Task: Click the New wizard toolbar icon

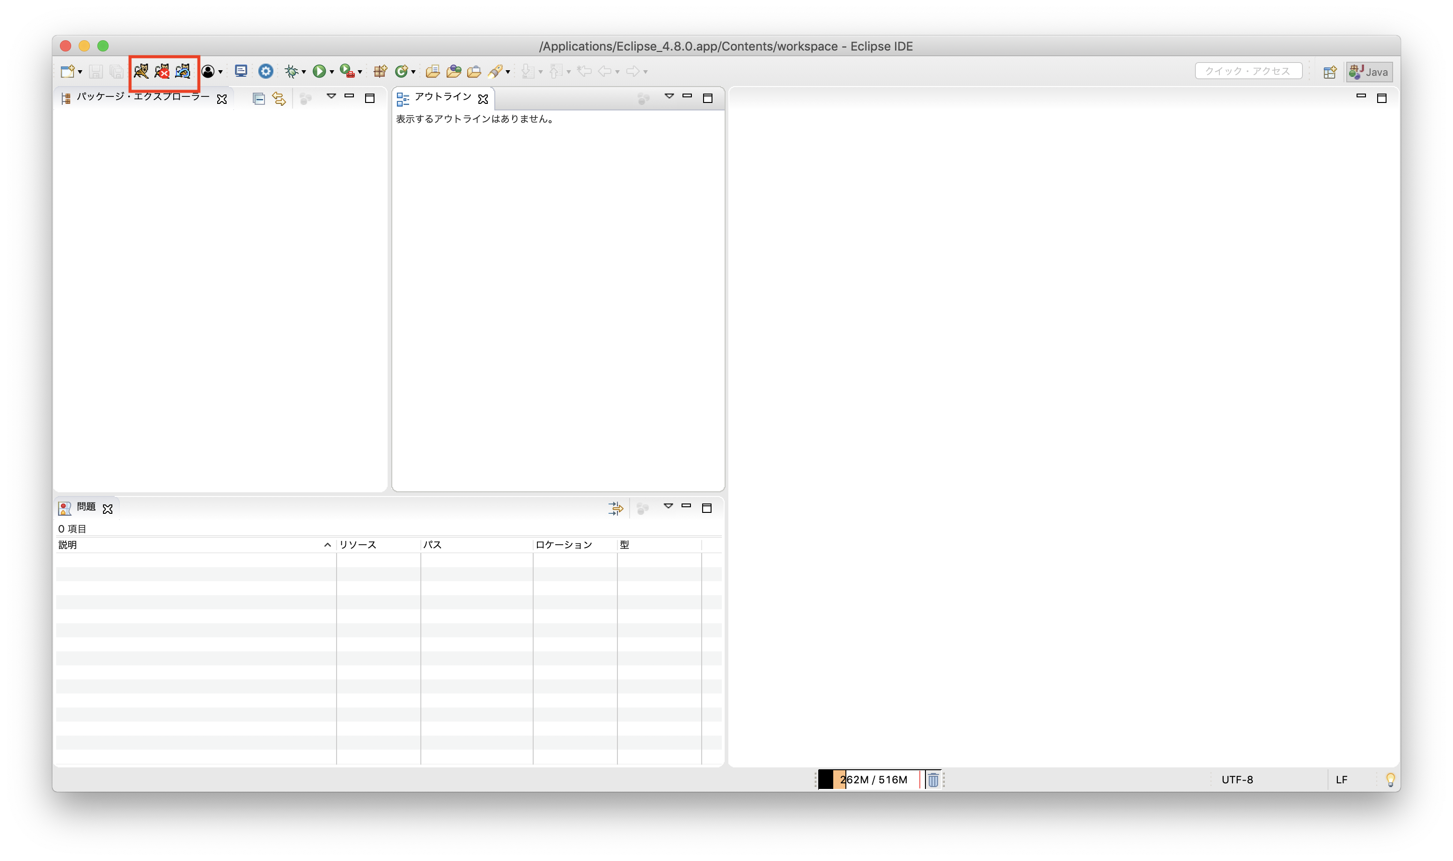Action: [67, 72]
